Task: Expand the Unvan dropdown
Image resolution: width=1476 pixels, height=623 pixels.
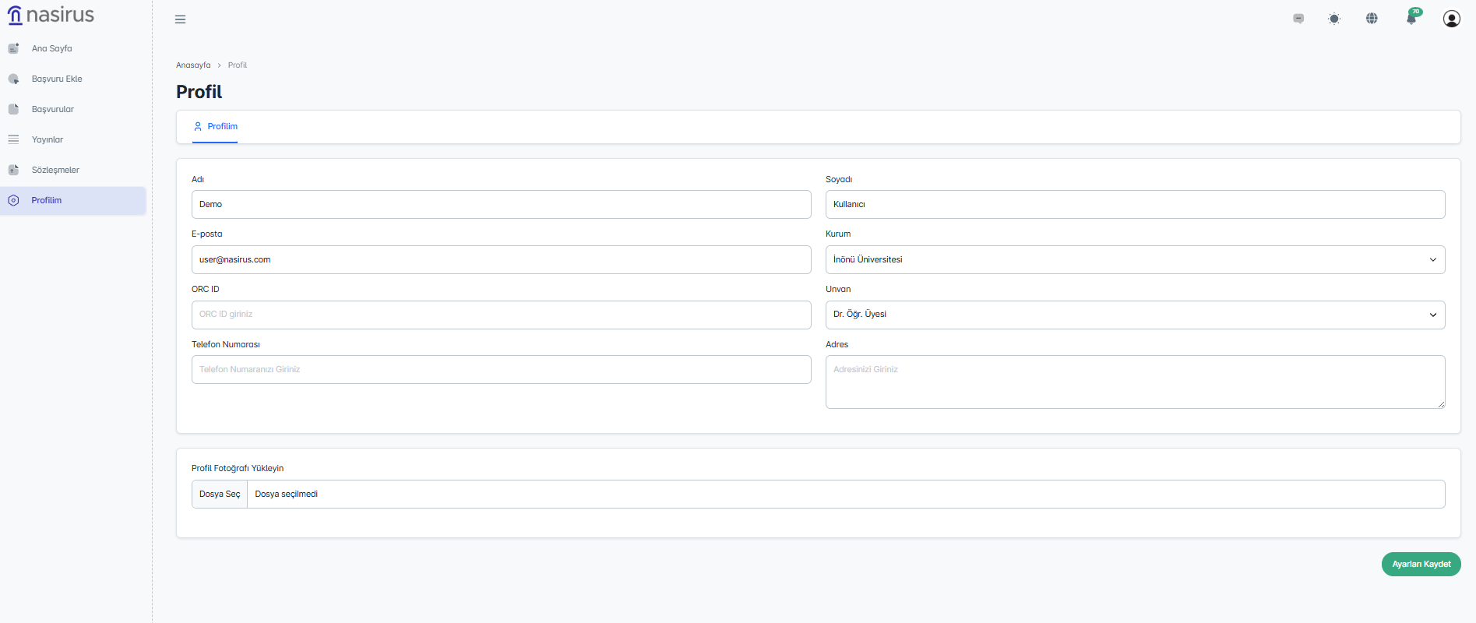Action: tap(1134, 315)
